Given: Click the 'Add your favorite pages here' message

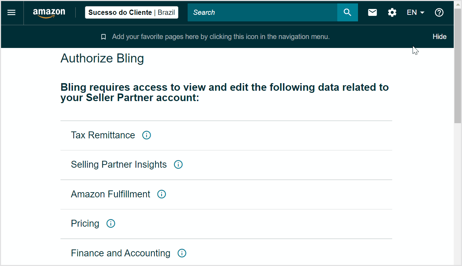Looking at the screenshot, I should 221,37.
